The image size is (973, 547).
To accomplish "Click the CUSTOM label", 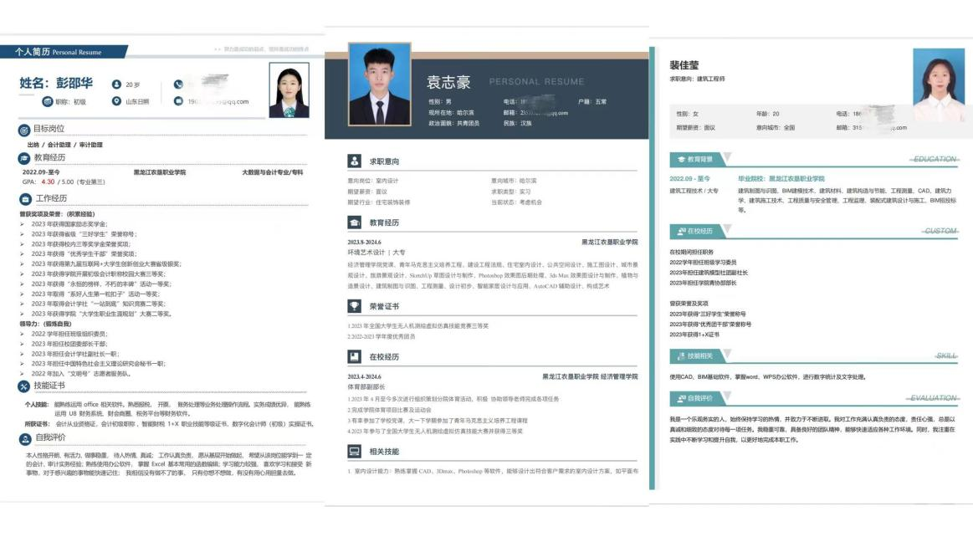I will coord(940,231).
